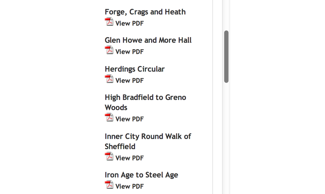Open View PDF link for Iron Age to Steel Age
Screen dimensions: 325x194
click(x=129, y=186)
